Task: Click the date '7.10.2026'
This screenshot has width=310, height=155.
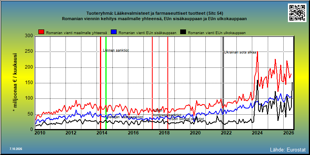Action: point(16,149)
